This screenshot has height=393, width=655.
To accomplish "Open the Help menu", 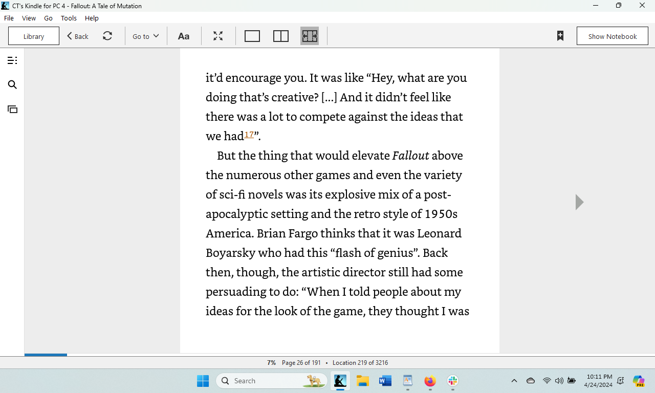I will (x=92, y=18).
